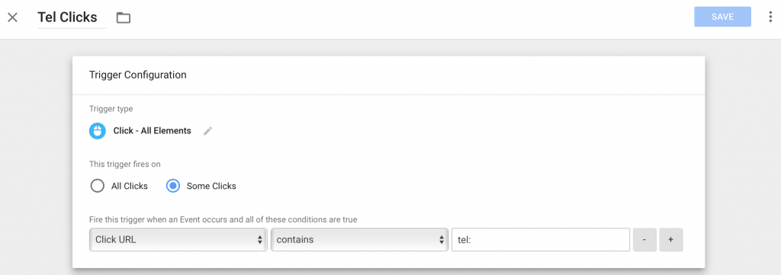Open the folder icon beside trigger name

click(x=123, y=18)
